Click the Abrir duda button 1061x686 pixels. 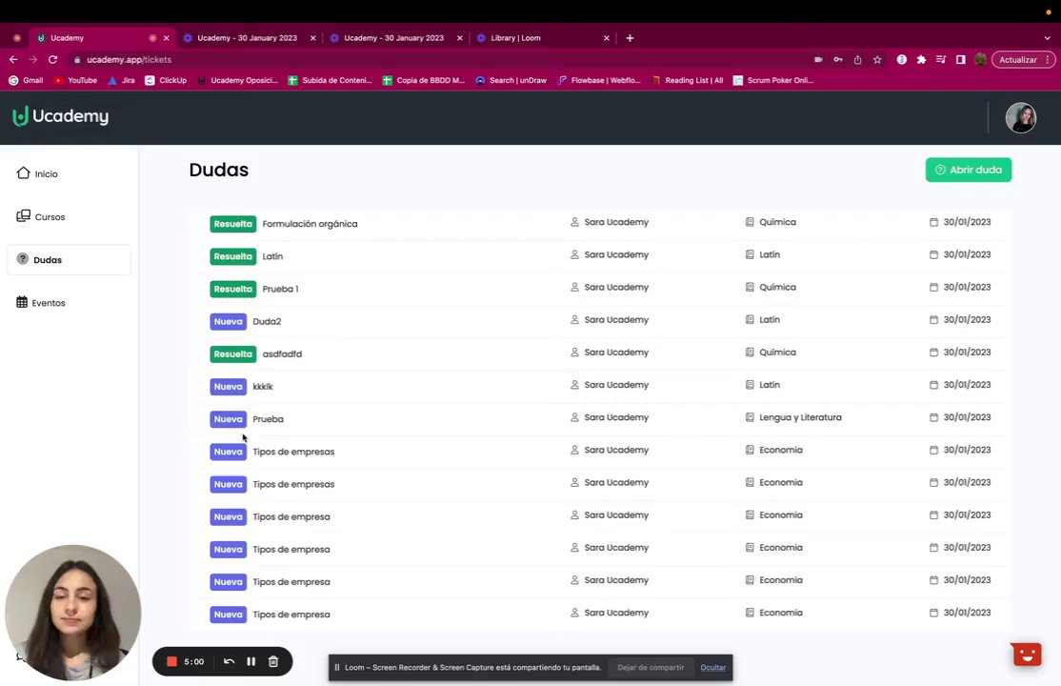click(x=969, y=170)
